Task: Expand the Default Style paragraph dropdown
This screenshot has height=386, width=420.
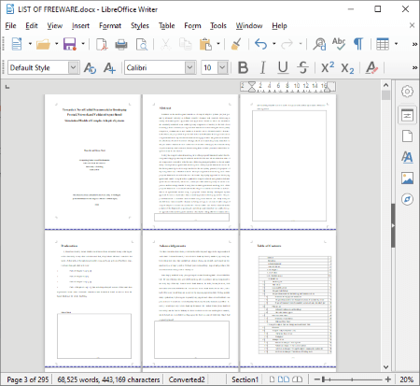Action: (x=73, y=67)
